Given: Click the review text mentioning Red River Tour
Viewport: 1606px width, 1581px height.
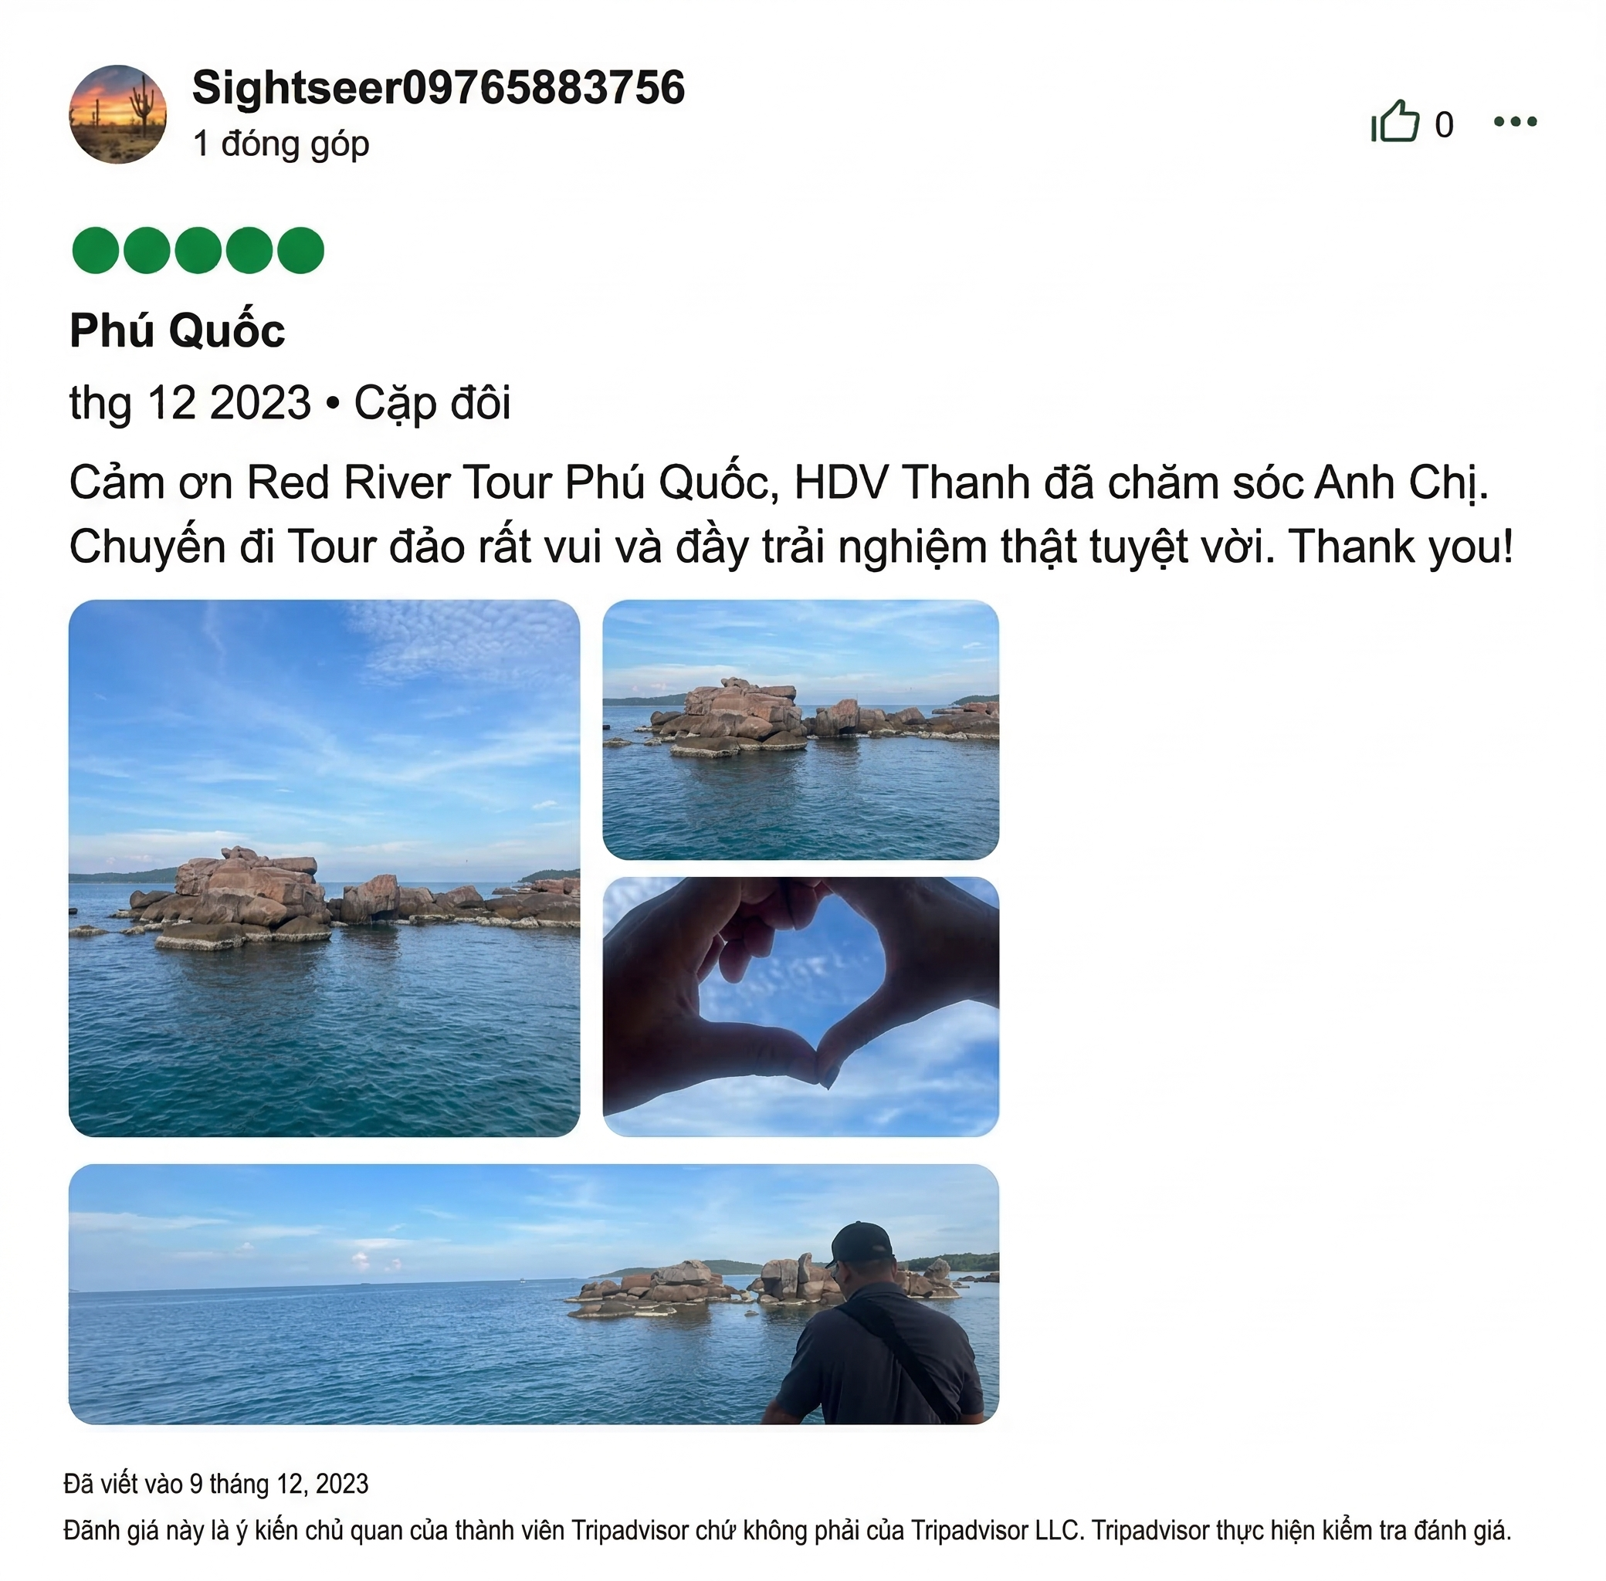Looking at the screenshot, I should click(x=791, y=514).
